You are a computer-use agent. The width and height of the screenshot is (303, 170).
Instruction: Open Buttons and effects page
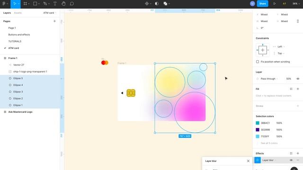[19, 34]
